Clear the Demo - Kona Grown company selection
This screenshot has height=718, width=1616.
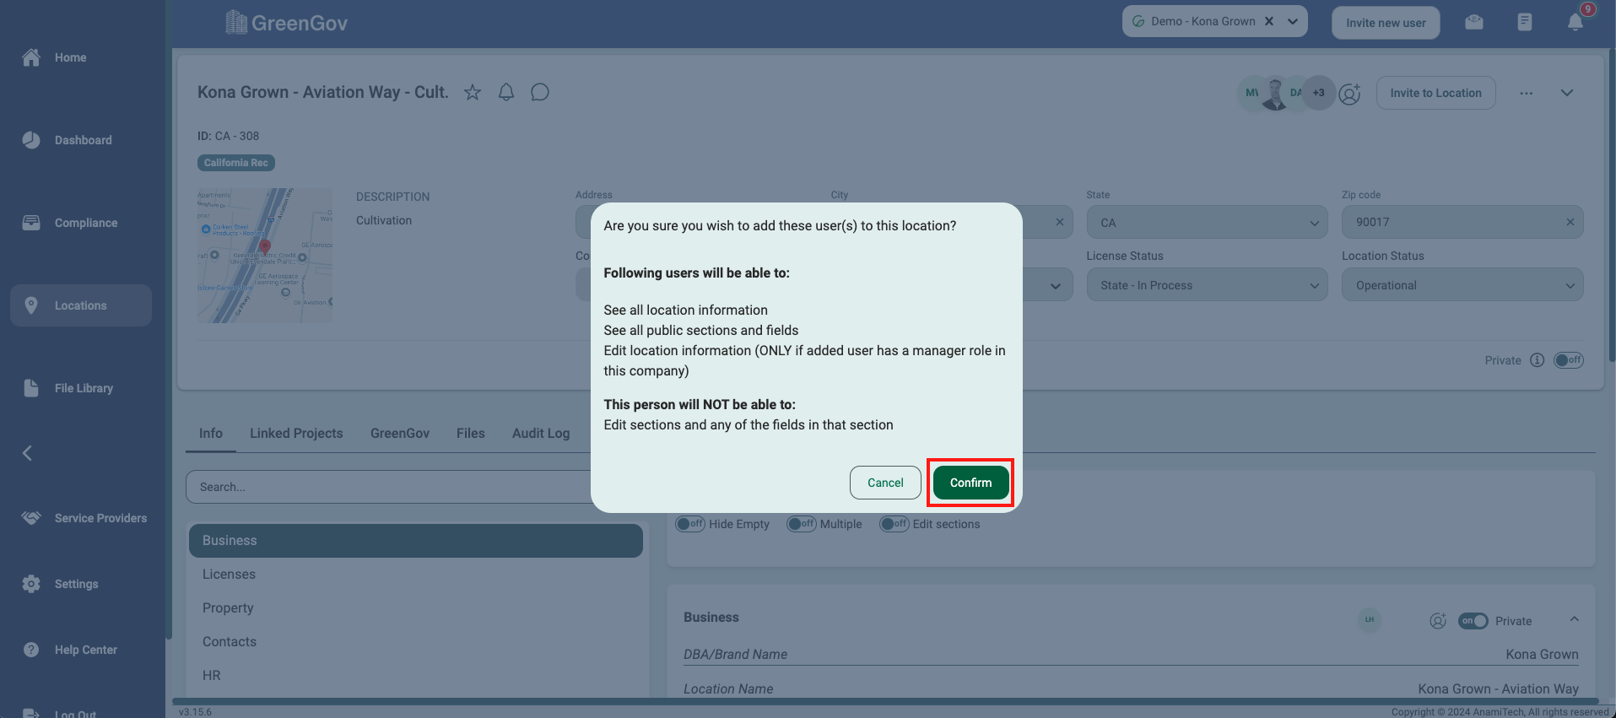coord(1268,21)
